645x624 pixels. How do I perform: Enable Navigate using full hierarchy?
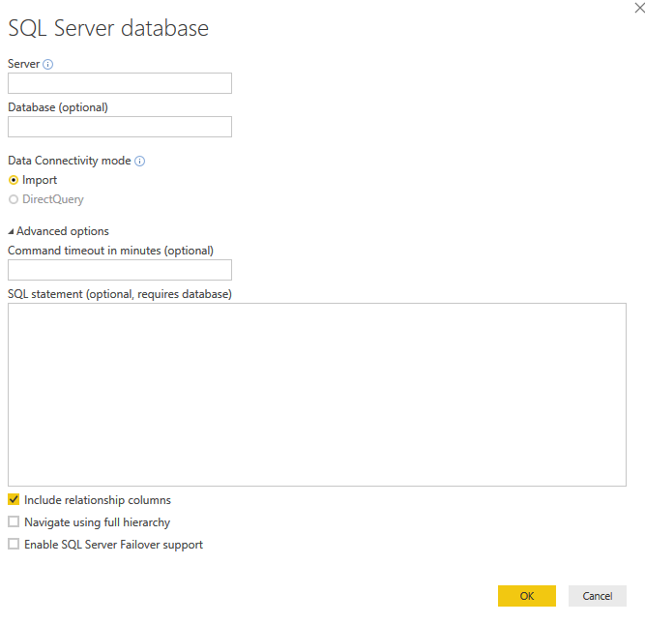pos(14,521)
